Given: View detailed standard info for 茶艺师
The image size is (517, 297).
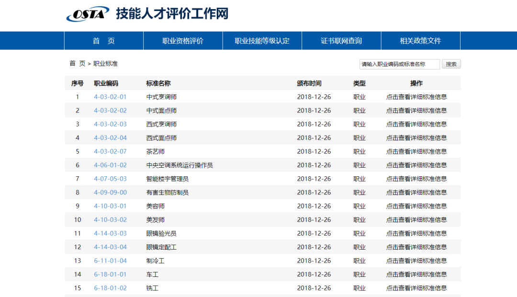Looking at the screenshot, I should tap(416, 151).
